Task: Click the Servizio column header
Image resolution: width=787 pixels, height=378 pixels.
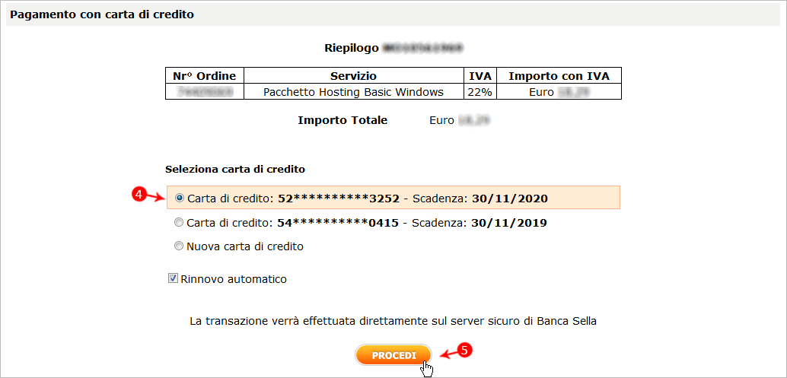Action: tap(353, 75)
